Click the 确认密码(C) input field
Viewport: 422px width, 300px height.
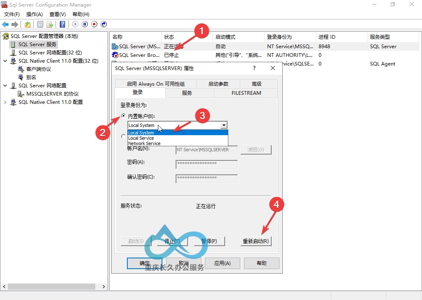[x=207, y=179]
